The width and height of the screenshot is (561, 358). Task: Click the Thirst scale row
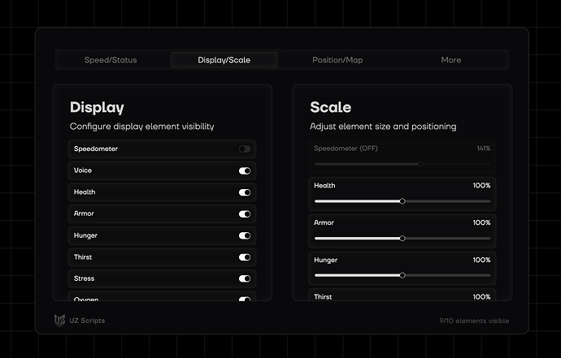pos(402,295)
